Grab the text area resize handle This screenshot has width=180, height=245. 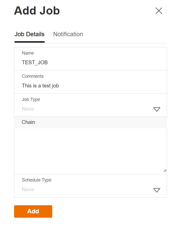coord(165,171)
